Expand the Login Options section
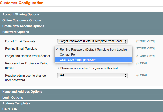This screenshot has width=163, height=112. 82,98
